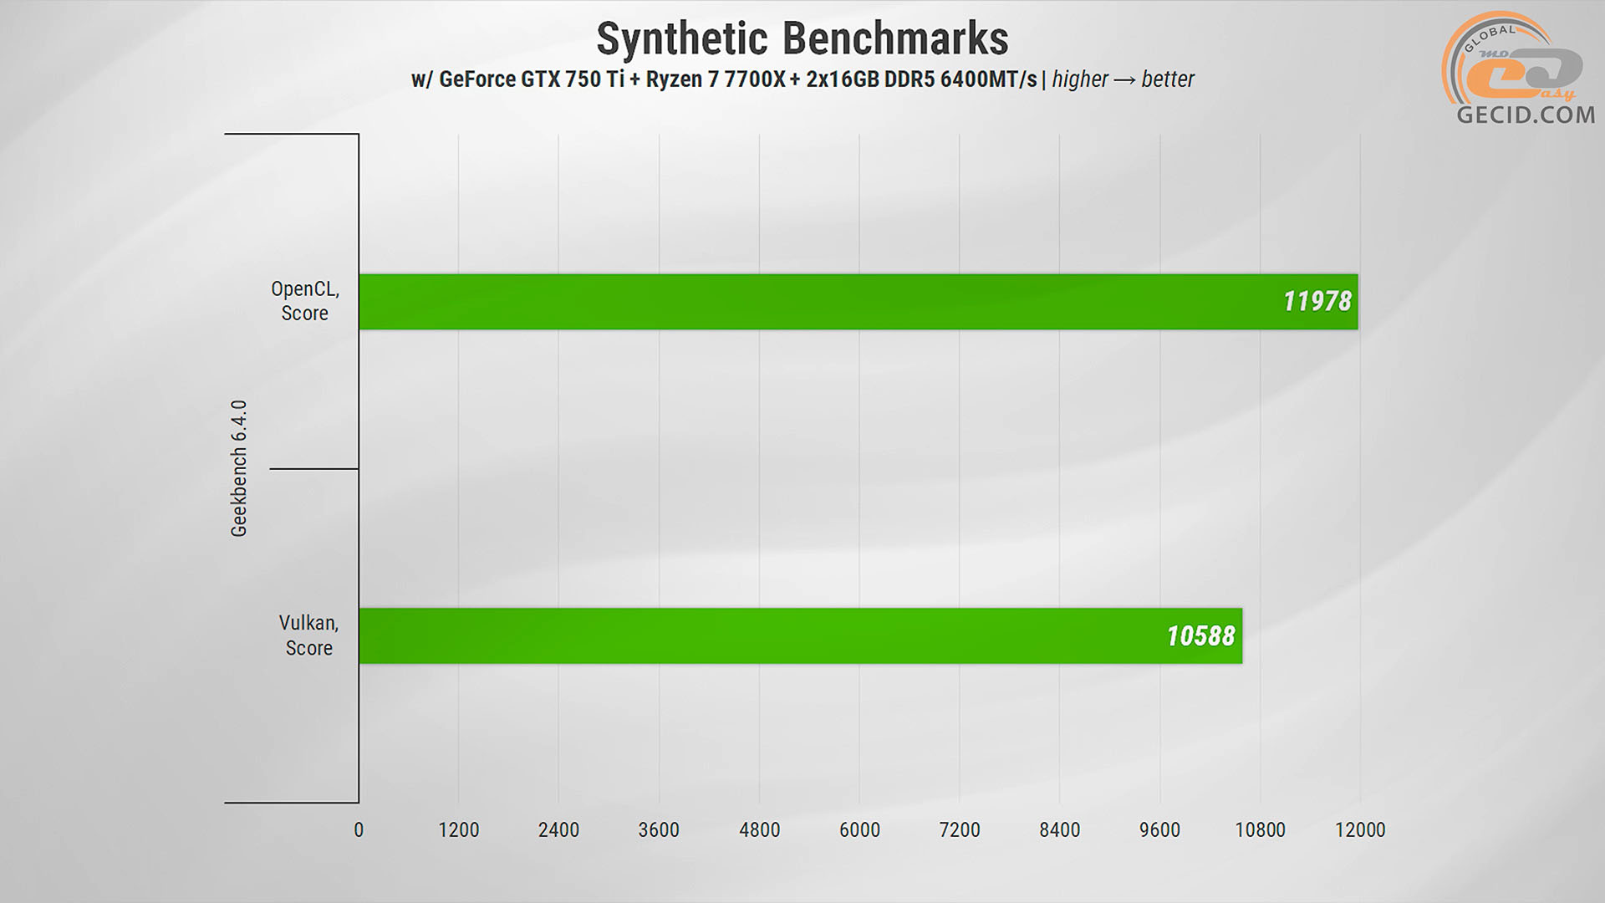Click the 10588 value label

pyautogui.click(x=1201, y=636)
